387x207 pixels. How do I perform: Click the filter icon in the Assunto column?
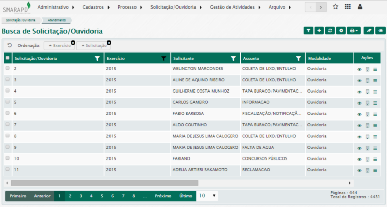tap(298, 59)
